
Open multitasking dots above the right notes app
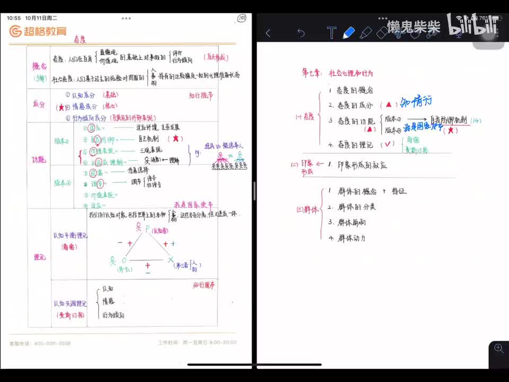click(x=383, y=18)
